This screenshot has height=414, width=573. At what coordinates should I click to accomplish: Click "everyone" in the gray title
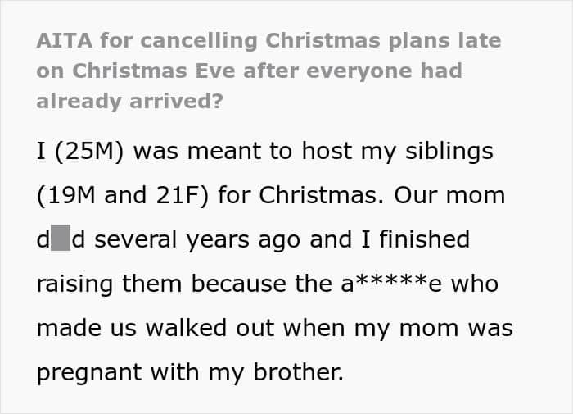coord(365,71)
